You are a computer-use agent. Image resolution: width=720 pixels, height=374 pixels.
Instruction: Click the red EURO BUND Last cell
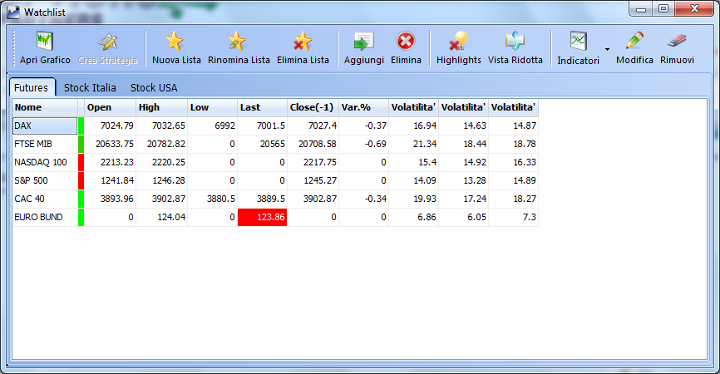point(262,217)
